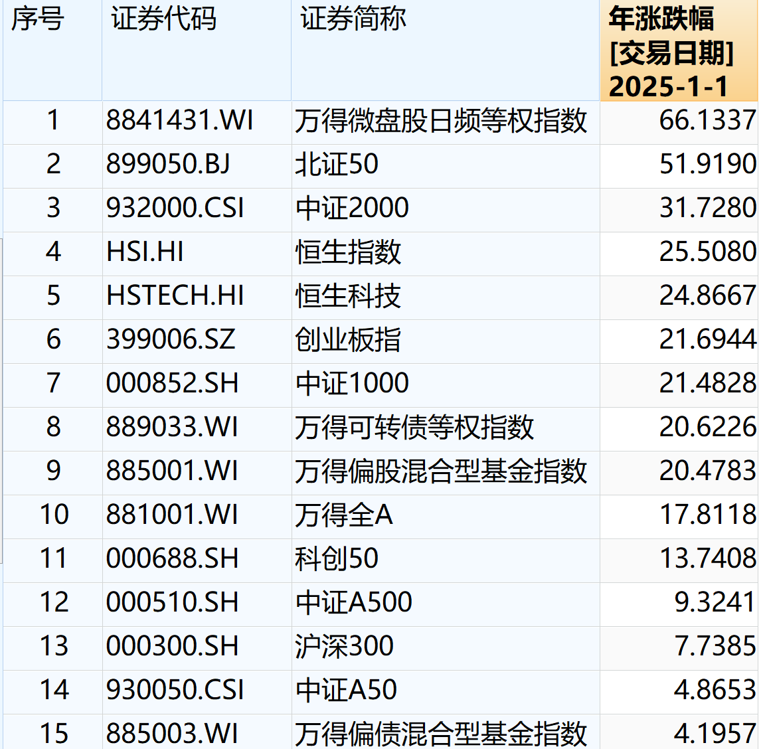Select value cell 51.9190
Viewport: 765px width, 749px height.
tap(679, 167)
